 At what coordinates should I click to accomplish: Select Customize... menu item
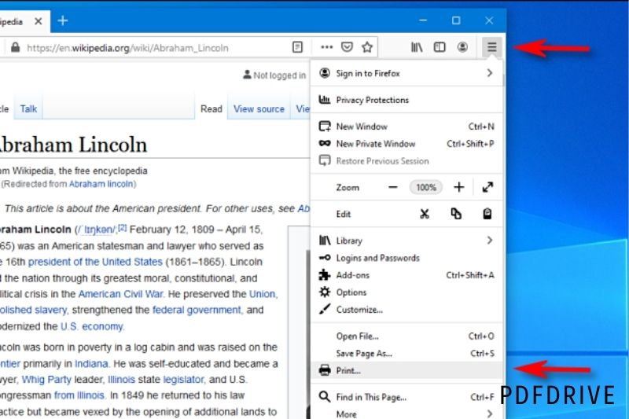406,310
